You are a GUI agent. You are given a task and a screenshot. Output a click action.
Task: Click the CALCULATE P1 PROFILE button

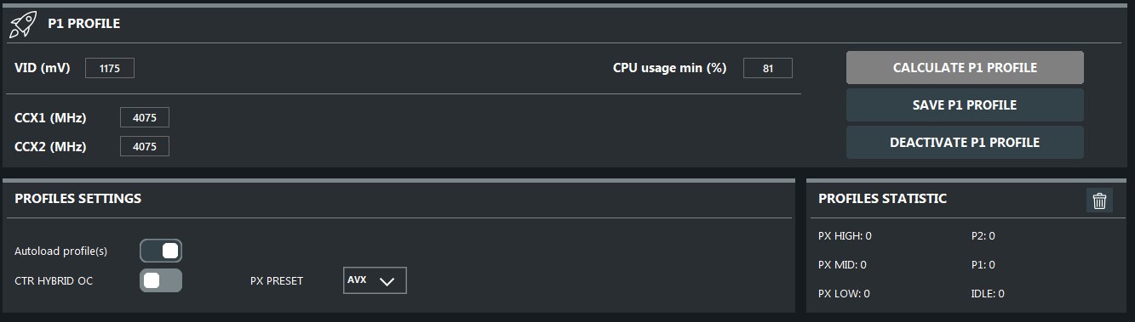click(965, 68)
